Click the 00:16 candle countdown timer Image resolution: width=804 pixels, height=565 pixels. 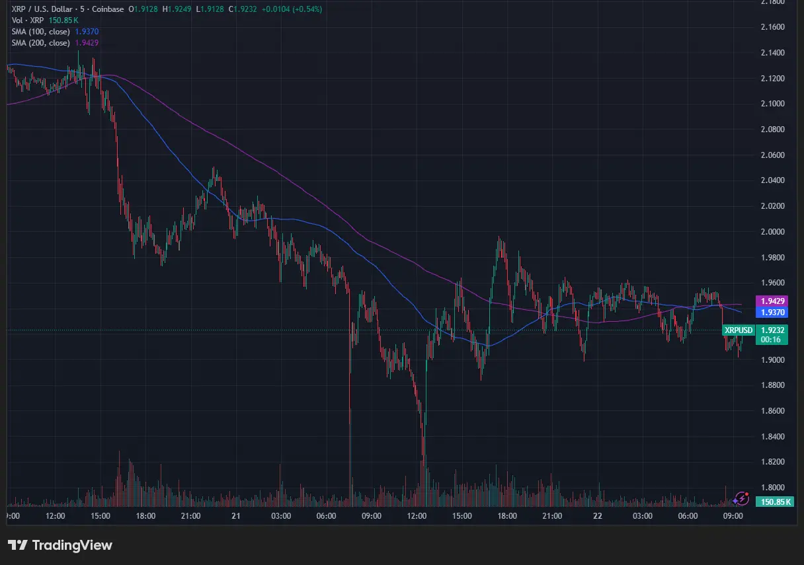pyautogui.click(x=772, y=340)
